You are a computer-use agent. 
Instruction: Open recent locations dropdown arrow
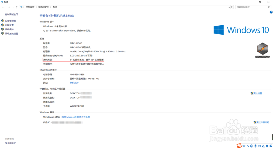(13, 7)
